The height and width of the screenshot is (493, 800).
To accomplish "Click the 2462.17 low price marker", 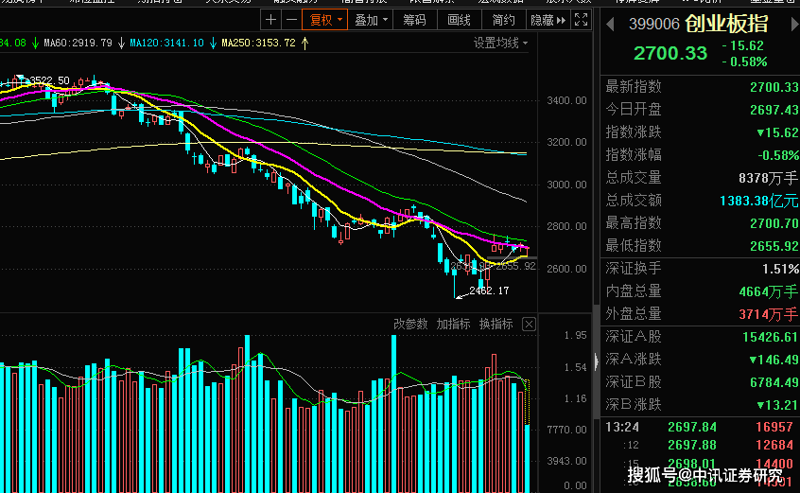I will (x=489, y=291).
